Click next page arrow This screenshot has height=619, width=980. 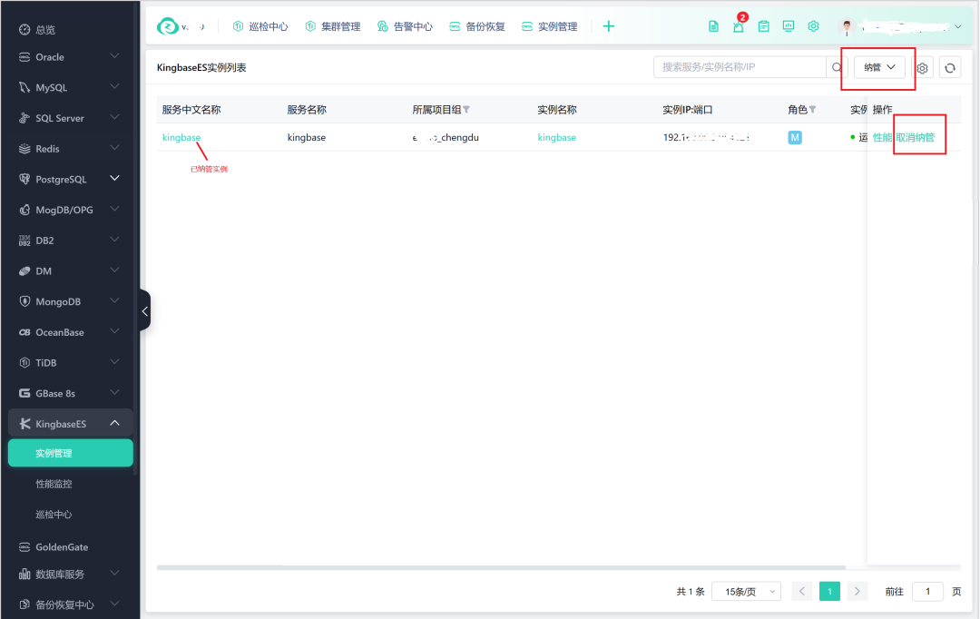(857, 592)
